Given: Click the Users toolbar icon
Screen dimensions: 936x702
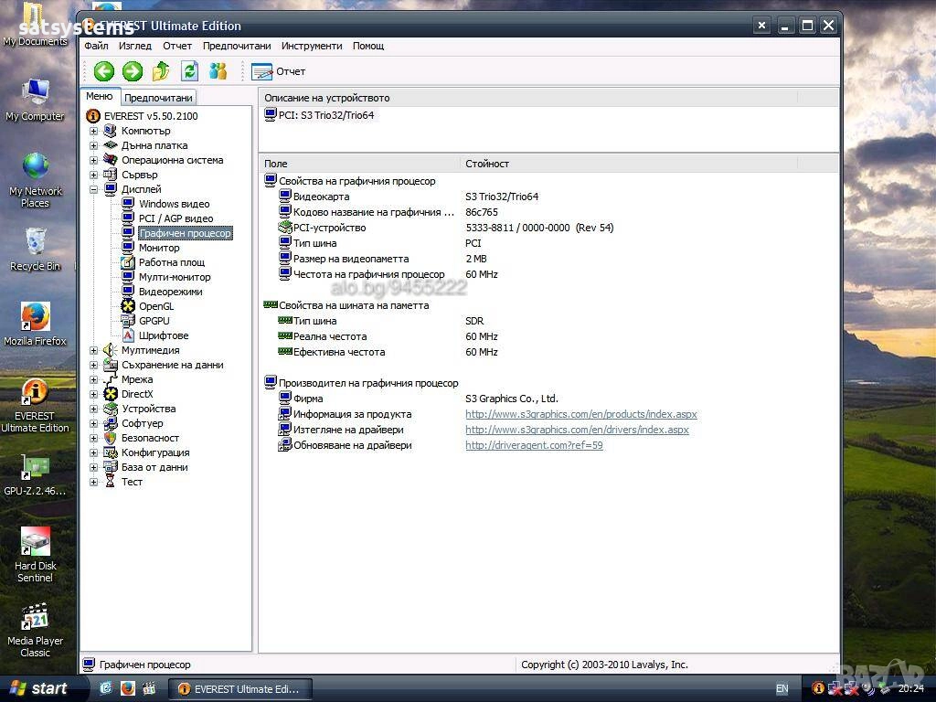Looking at the screenshot, I should [x=218, y=71].
